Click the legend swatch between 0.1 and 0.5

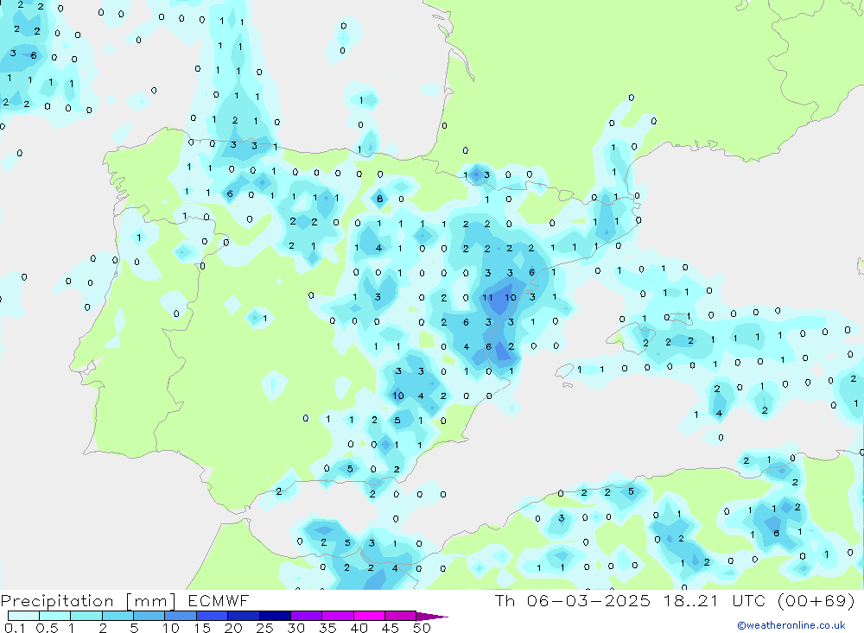[x=23, y=616]
